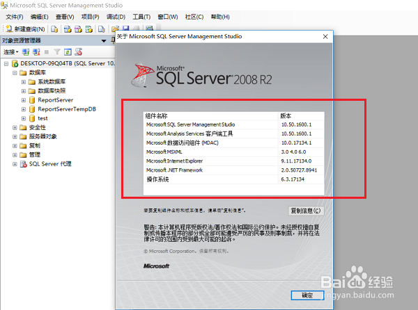Screen dimensions: 418x310
Task: Select the 服务器对象 tree item
Action: 43,137
